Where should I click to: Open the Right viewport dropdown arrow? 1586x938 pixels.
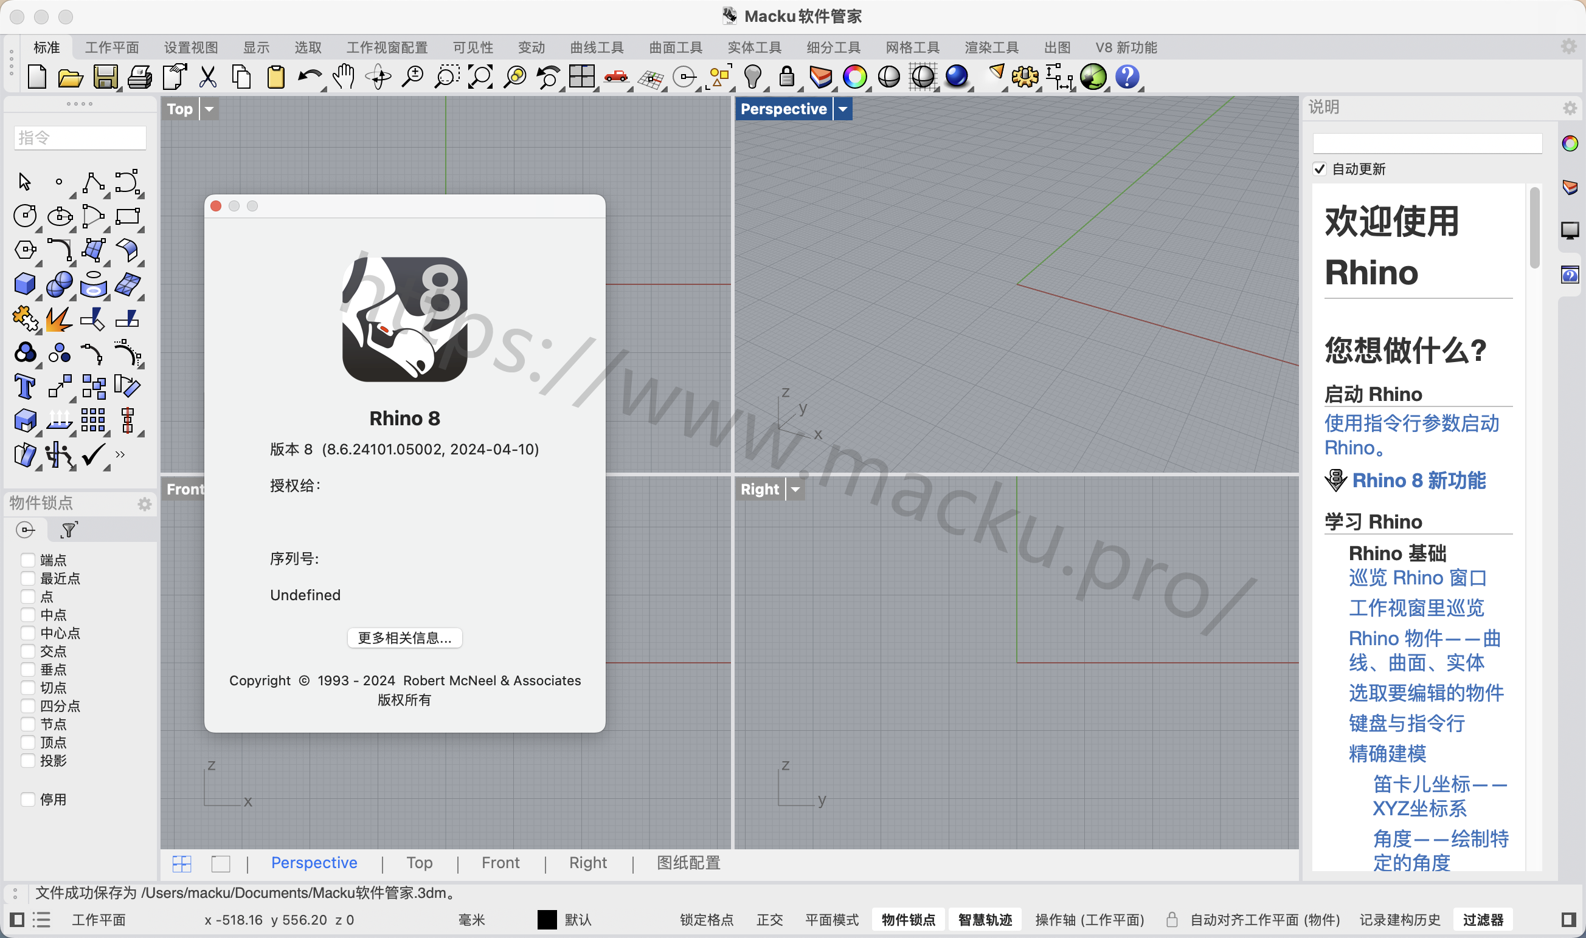795,489
